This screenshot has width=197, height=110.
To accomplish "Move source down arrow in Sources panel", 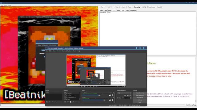I will click(76, 102).
